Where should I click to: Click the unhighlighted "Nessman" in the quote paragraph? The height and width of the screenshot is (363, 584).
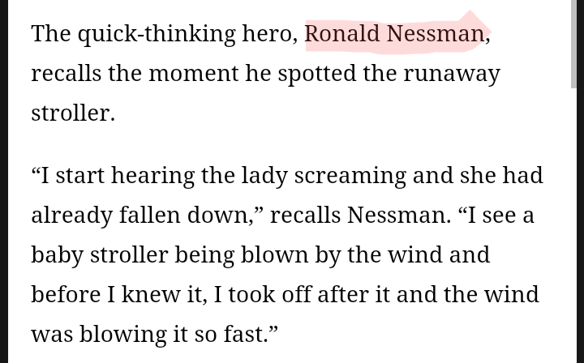[x=397, y=215]
